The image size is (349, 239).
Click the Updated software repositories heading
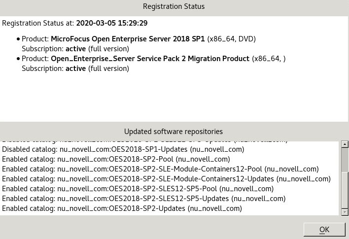pyautogui.click(x=174, y=132)
